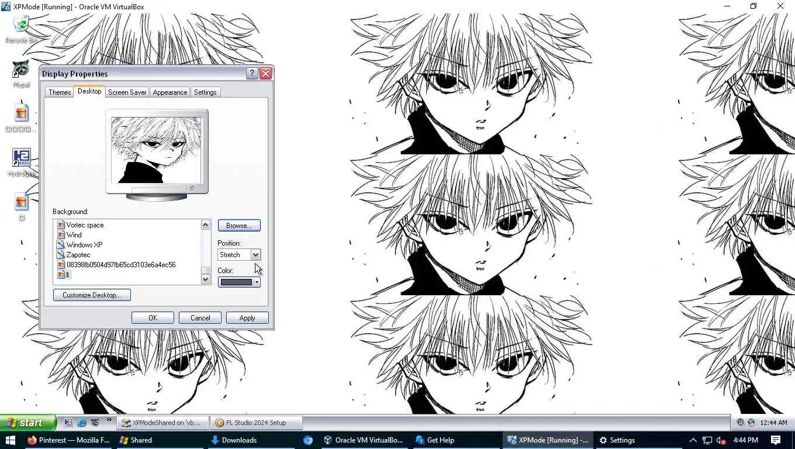
Task: Launch Mypal raccoon icon in quick launch
Action: pos(95,423)
